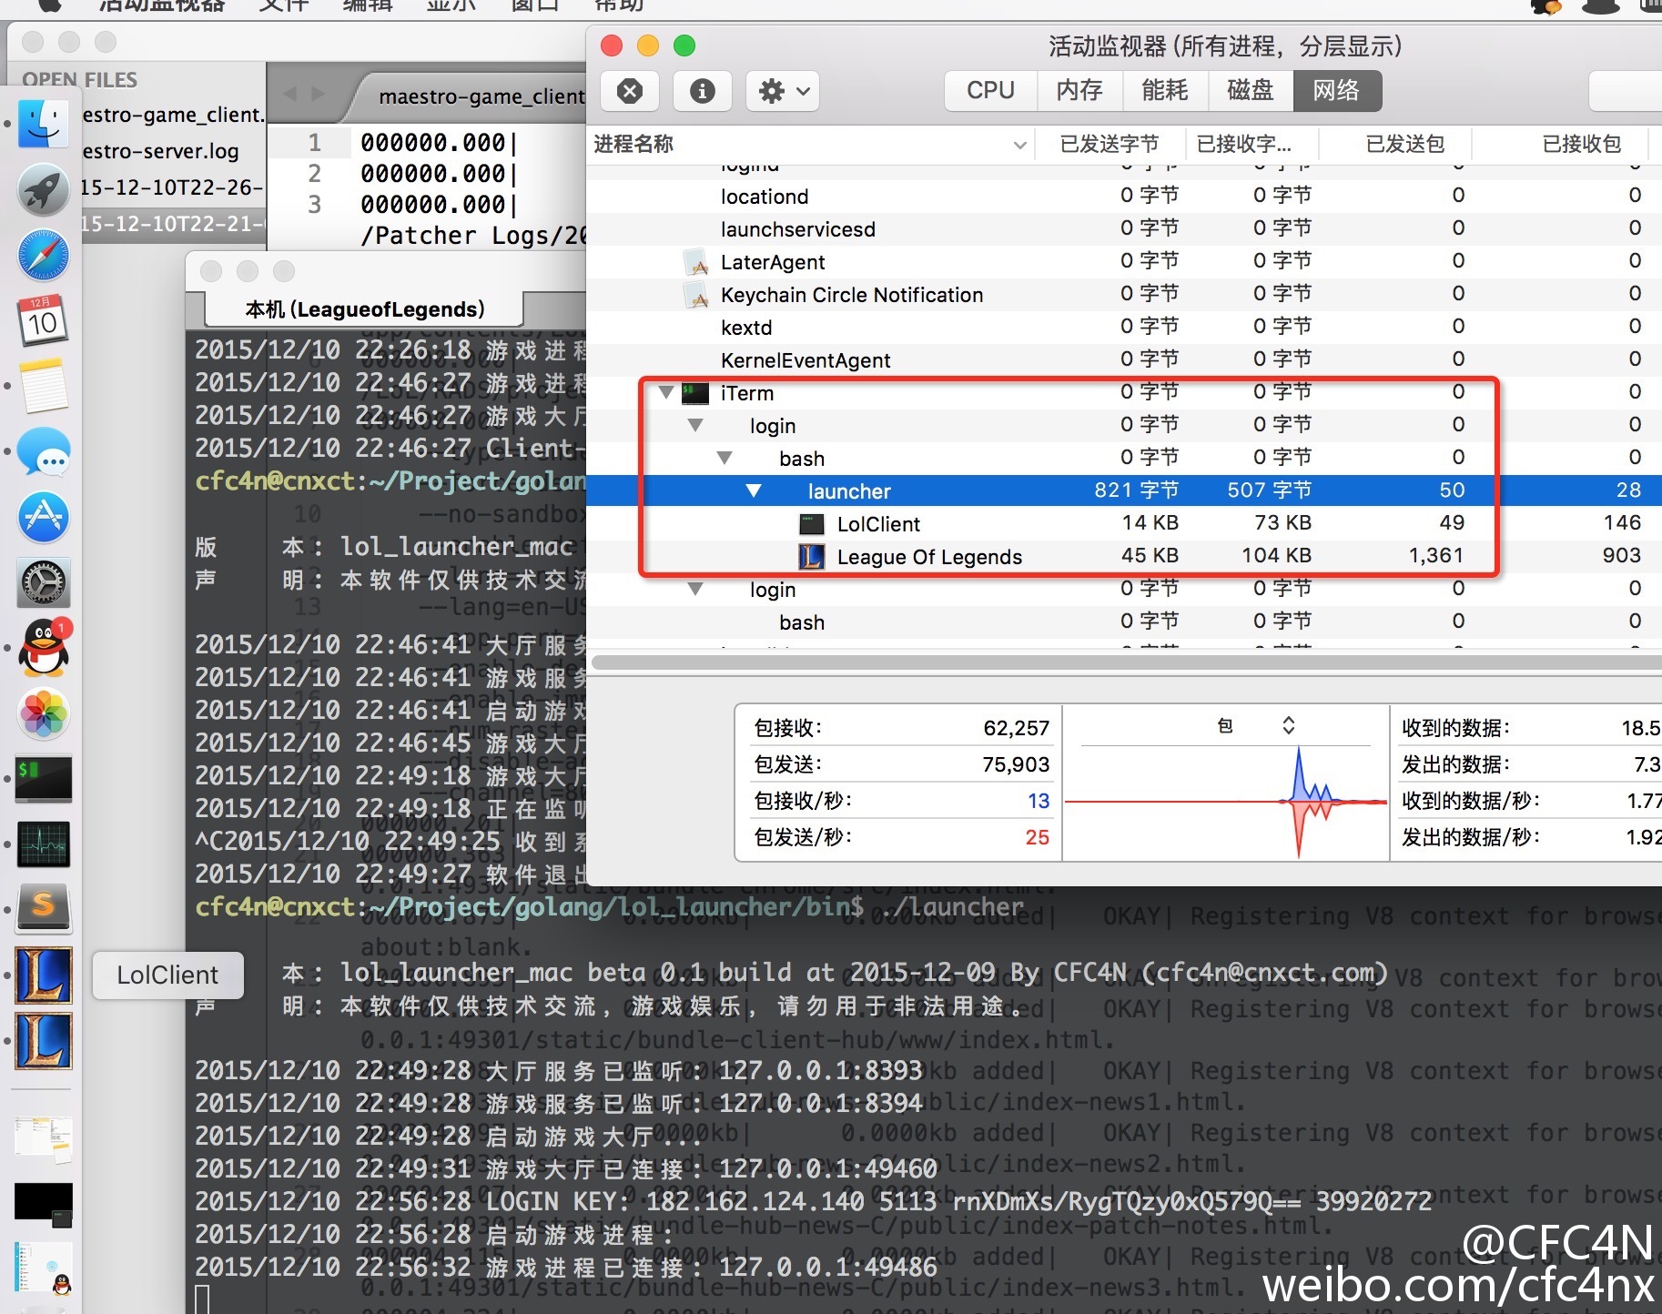Click 本机 (LeagueofLegends) terminal tab
The height and width of the screenshot is (1314, 1662).
[x=364, y=309]
